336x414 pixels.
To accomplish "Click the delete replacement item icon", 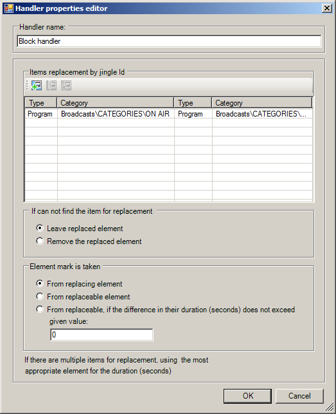I will point(66,86).
